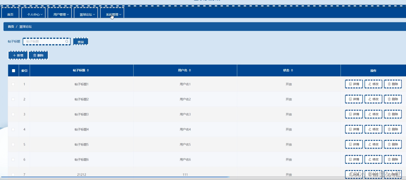Click 篮球论坛 in the breadcrumb
Viewport: 406px width, 180px height.
25,27
